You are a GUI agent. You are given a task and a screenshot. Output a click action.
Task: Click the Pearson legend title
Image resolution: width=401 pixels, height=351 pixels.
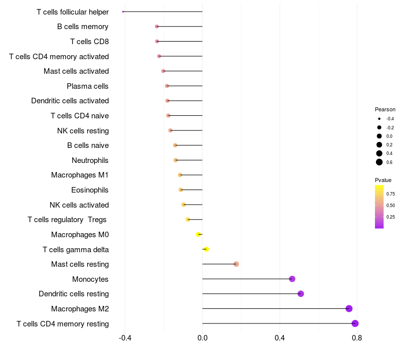385,109
